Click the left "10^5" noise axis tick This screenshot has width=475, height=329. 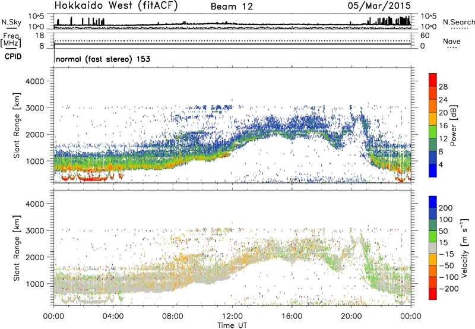36,16
